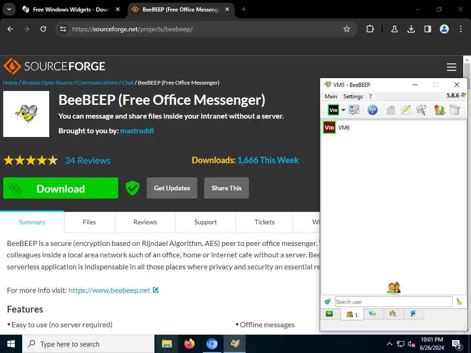This screenshot has width=471, height=353.
Task: Open the 34 Reviews link
Action: pyautogui.click(x=88, y=160)
